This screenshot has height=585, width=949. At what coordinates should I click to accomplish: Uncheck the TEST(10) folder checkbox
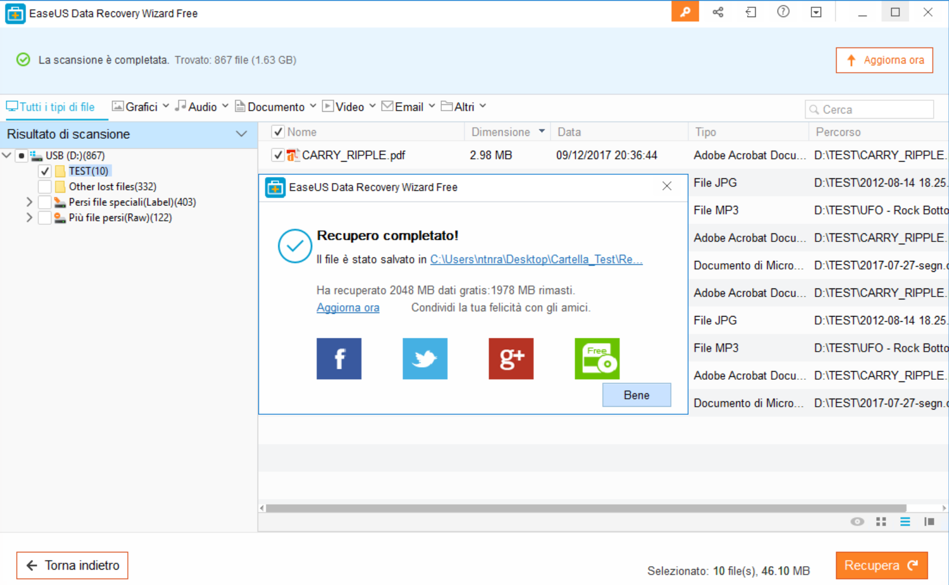[45, 171]
